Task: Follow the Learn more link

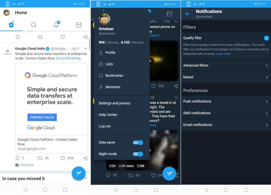Action: point(223,54)
